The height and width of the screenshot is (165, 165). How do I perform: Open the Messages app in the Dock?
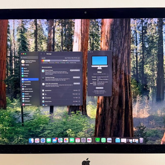point(49,141)
